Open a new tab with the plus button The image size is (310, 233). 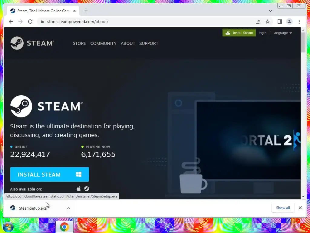click(86, 11)
